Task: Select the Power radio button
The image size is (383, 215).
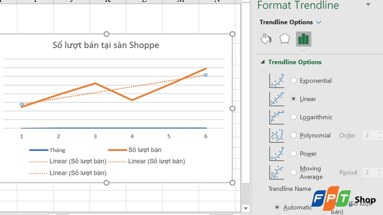Action: click(x=293, y=153)
